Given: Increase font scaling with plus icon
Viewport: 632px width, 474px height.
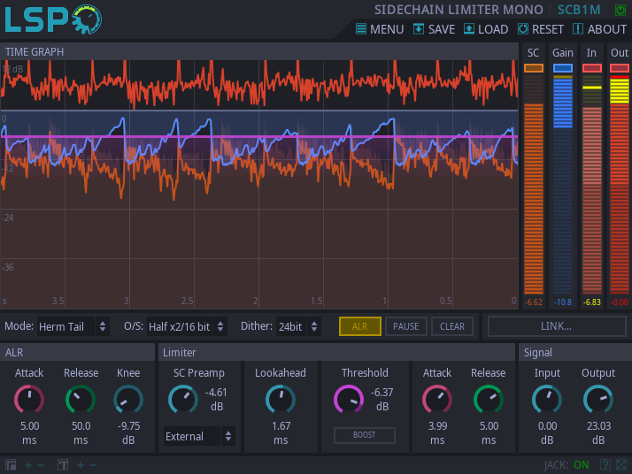Looking at the screenshot, I should [x=81, y=465].
